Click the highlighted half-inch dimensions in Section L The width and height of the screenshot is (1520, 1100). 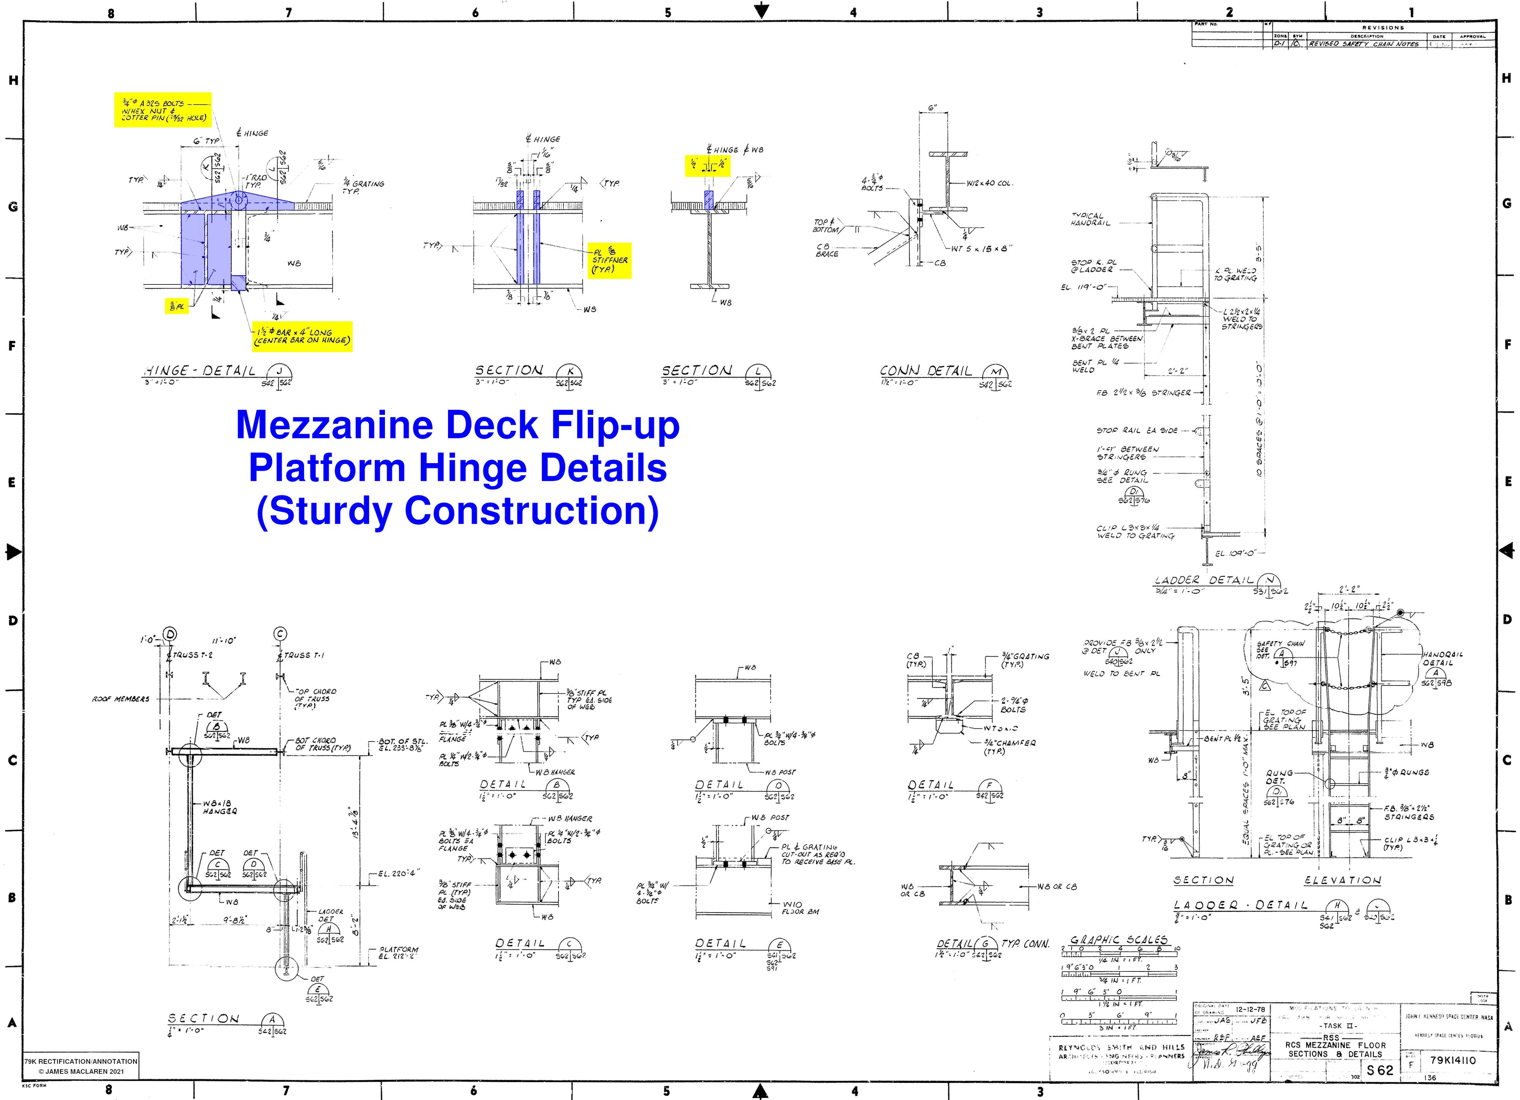[708, 166]
